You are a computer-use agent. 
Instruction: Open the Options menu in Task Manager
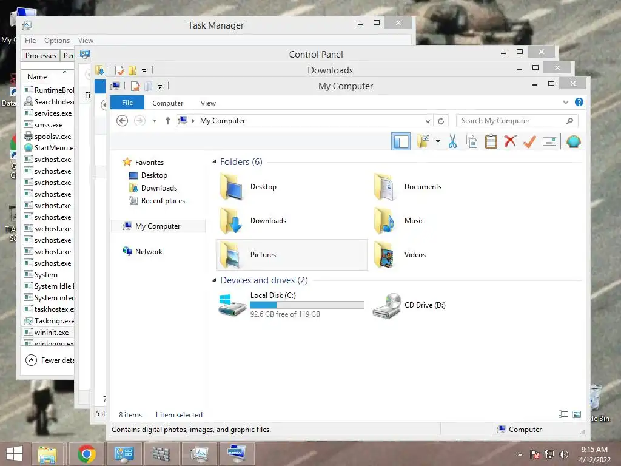[x=56, y=41]
